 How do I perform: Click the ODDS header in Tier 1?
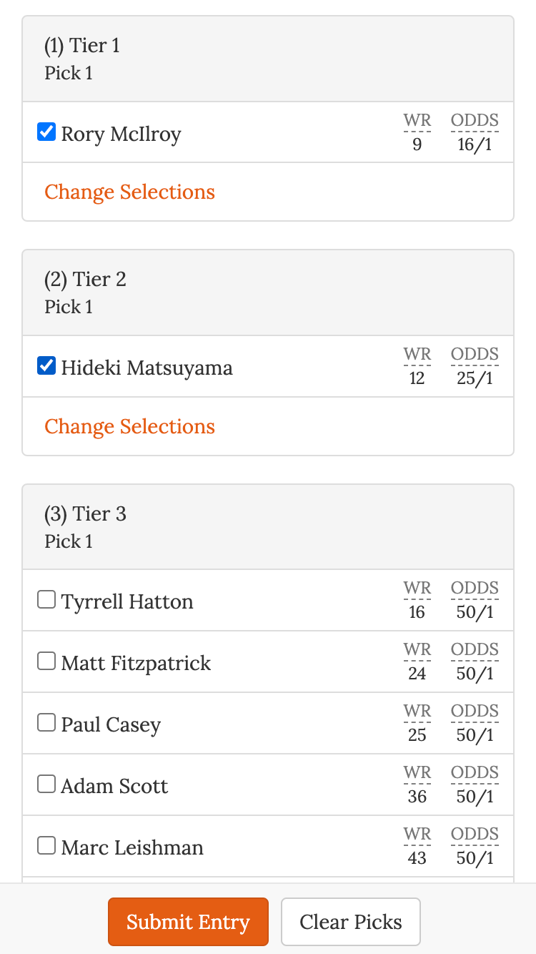click(x=474, y=120)
